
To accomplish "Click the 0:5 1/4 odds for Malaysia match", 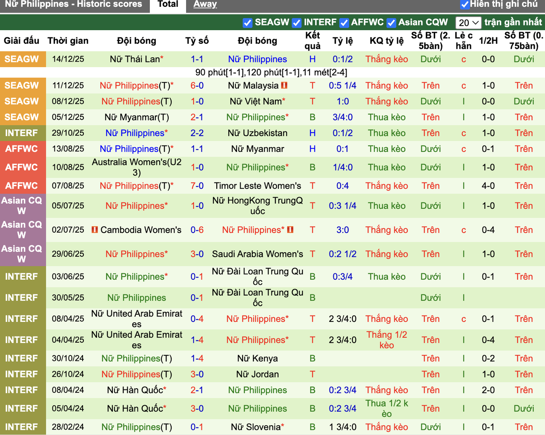I will point(343,85).
